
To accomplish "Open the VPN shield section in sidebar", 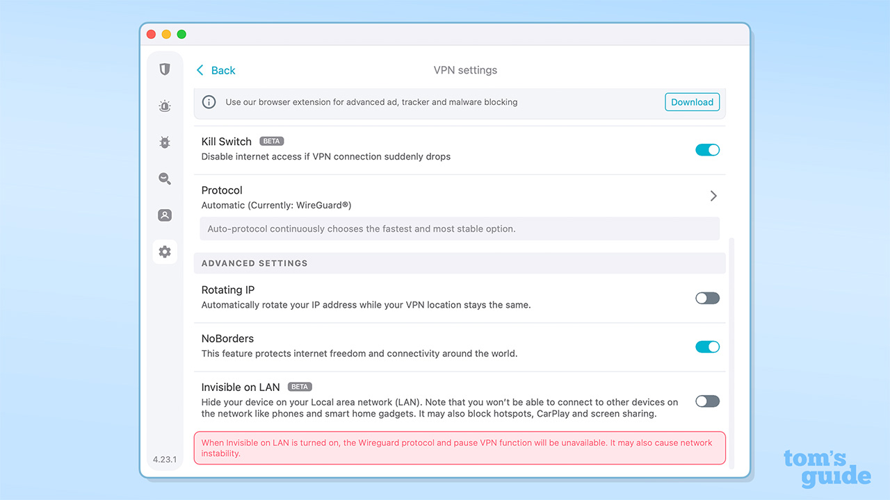I will click(165, 69).
